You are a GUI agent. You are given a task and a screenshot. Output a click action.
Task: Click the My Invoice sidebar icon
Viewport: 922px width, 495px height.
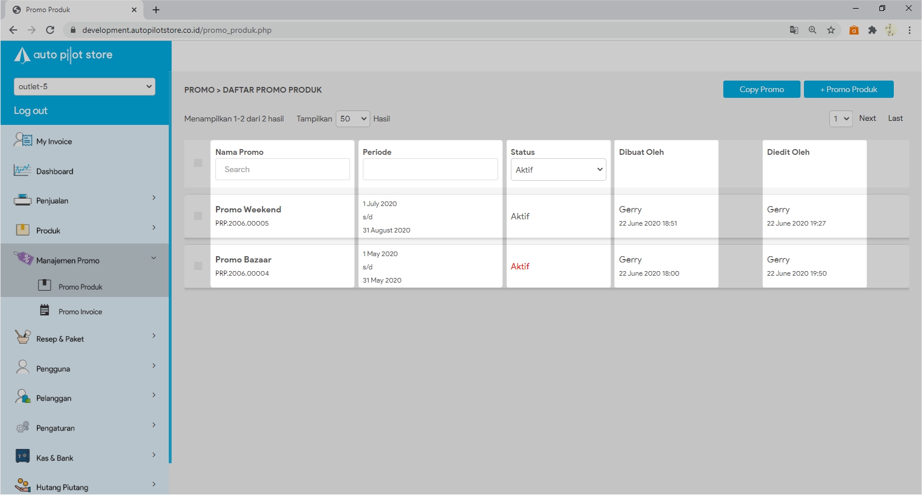tap(22, 140)
